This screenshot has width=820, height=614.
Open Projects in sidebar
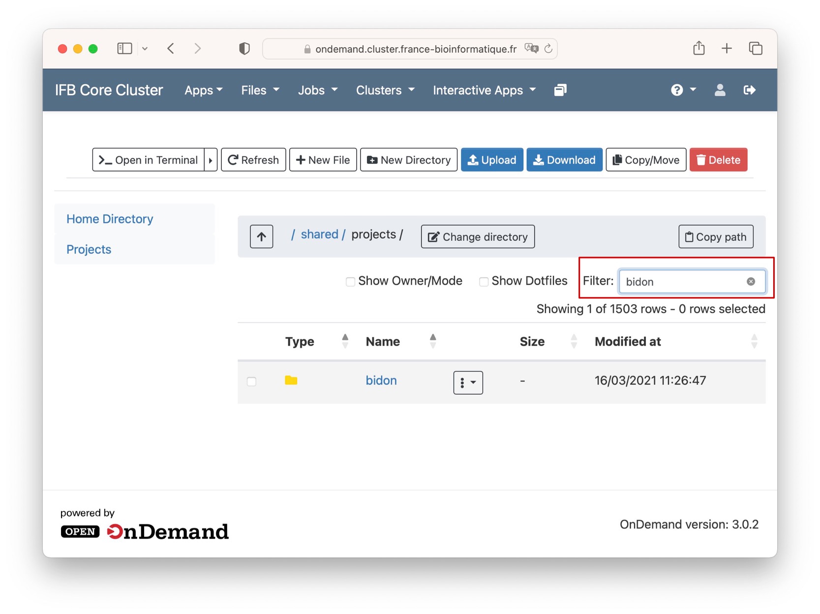point(89,249)
